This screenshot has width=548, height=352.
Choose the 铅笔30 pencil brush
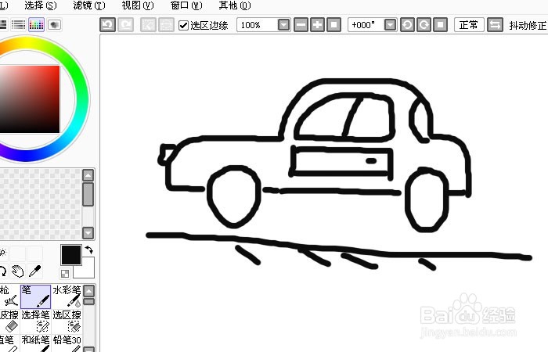point(67,343)
